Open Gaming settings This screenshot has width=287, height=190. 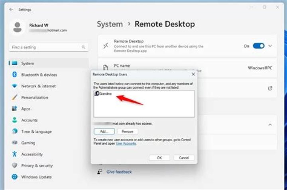coord(49,143)
